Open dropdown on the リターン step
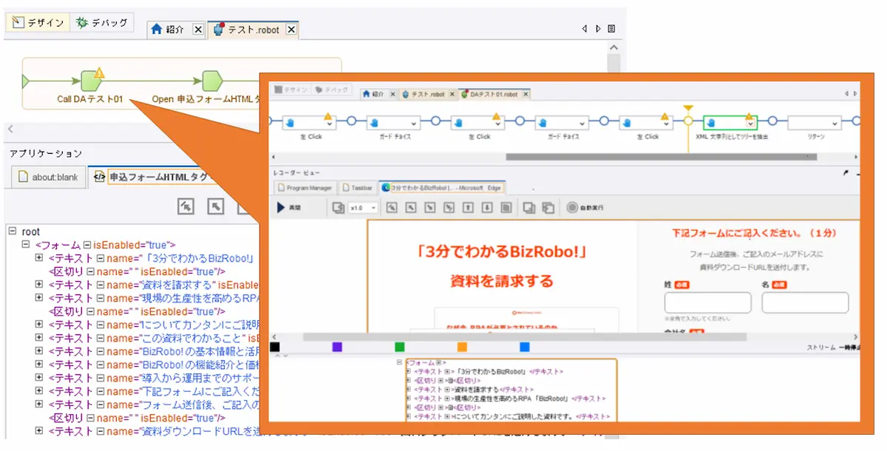Image resolution: width=887 pixels, height=451 pixels. (x=836, y=123)
